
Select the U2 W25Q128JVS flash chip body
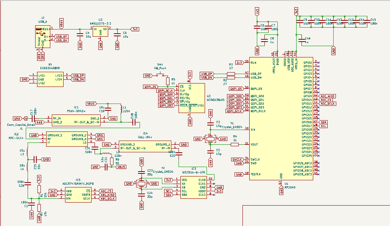point(191,98)
